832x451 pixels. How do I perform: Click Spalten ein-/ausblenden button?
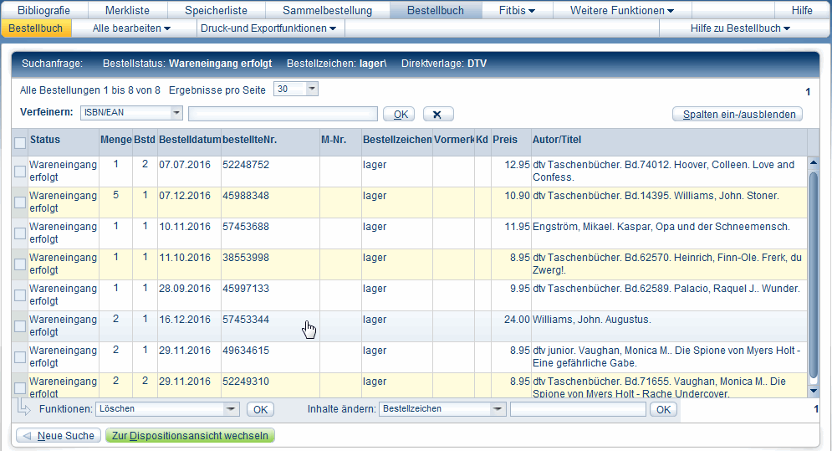click(737, 115)
